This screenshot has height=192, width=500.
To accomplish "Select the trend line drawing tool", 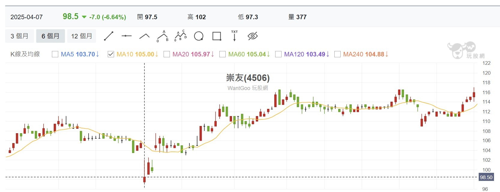I will click(109, 36).
